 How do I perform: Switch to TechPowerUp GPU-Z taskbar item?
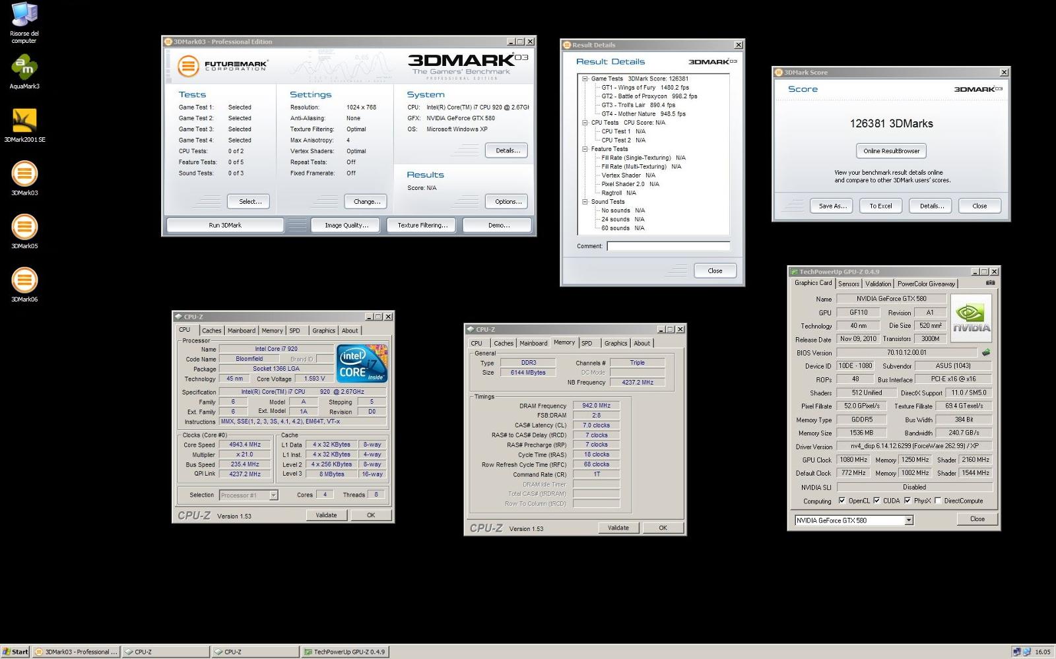point(345,652)
